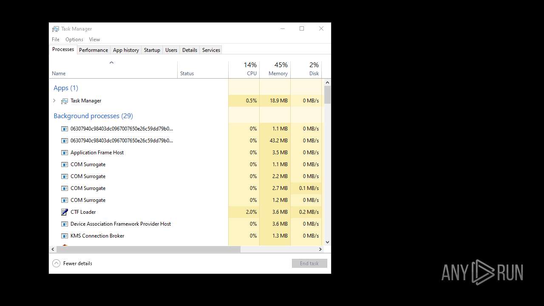The height and width of the screenshot is (306, 544).
Task: Click the horizontal scrollbar thumb
Action: pyautogui.click(x=148, y=249)
